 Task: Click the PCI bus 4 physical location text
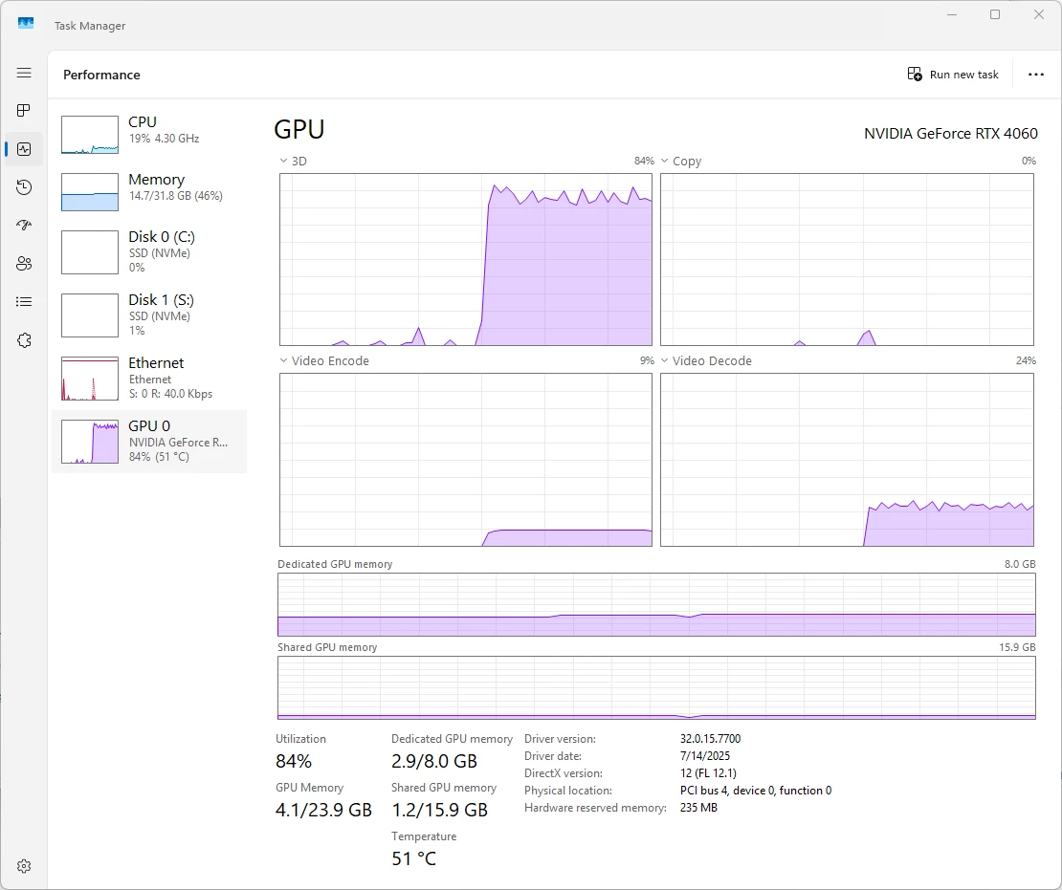[756, 791]
